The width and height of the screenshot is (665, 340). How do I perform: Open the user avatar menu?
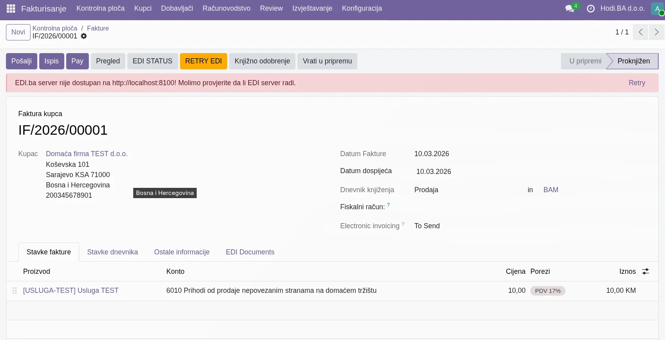(657, 8)
